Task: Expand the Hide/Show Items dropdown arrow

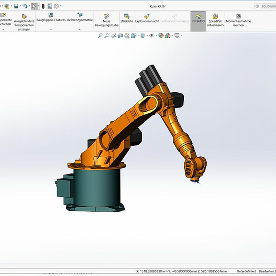Action: (156, 36)
